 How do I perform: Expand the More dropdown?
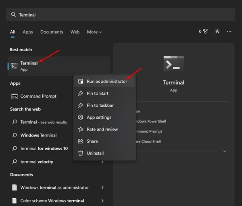click(94, 32)
